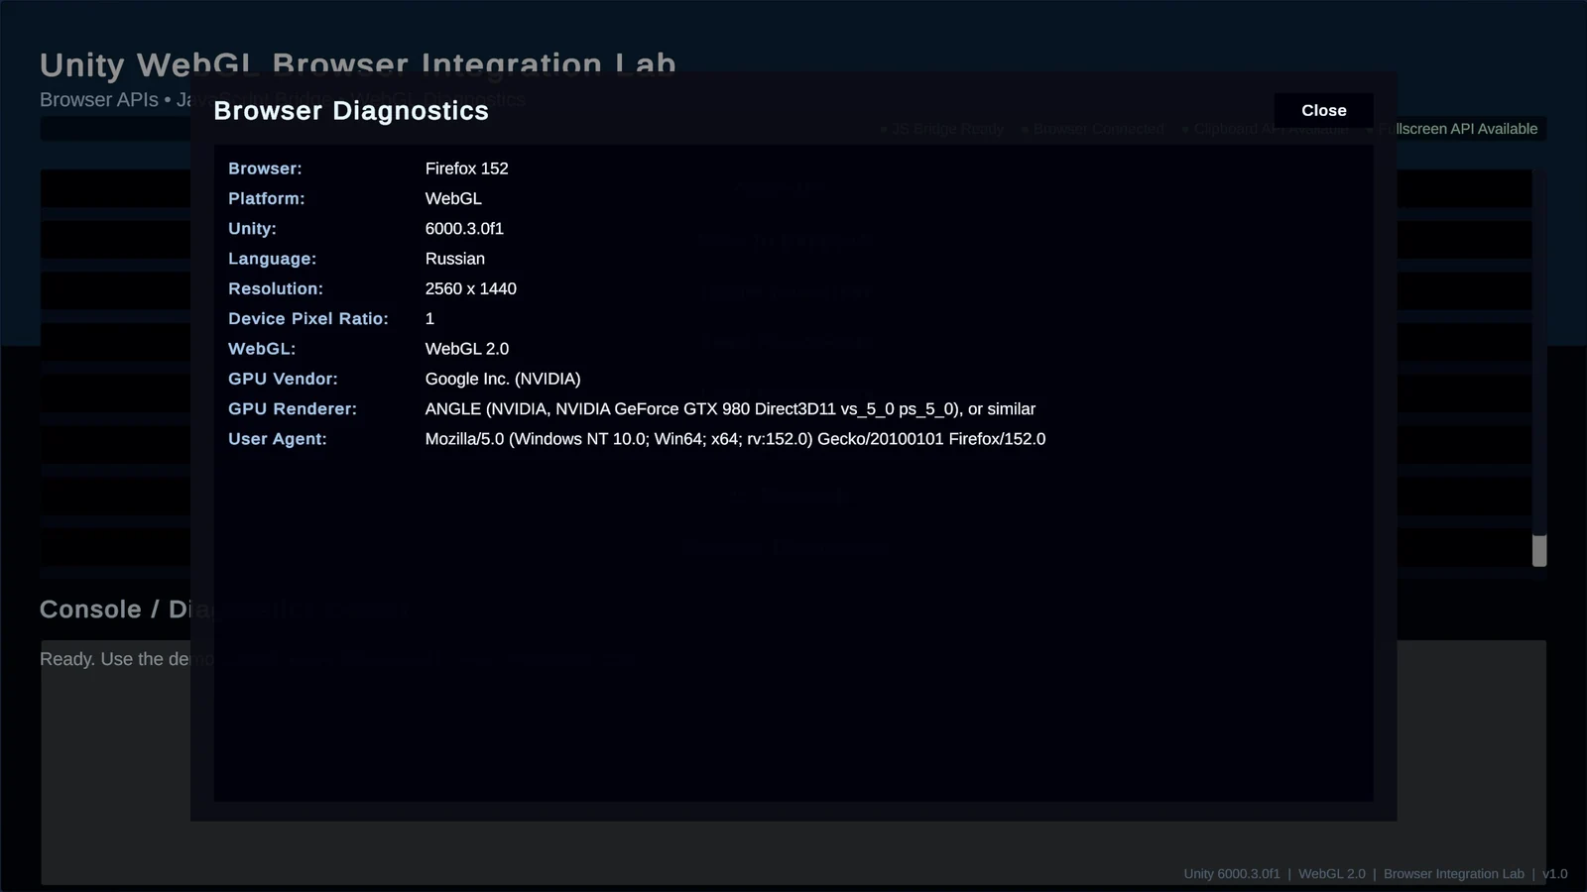Click the 'Browser Integration Lab' footer entry
Viewport: 1587px width, 892px height.
pyautogui.click(x=1453, y=873)
